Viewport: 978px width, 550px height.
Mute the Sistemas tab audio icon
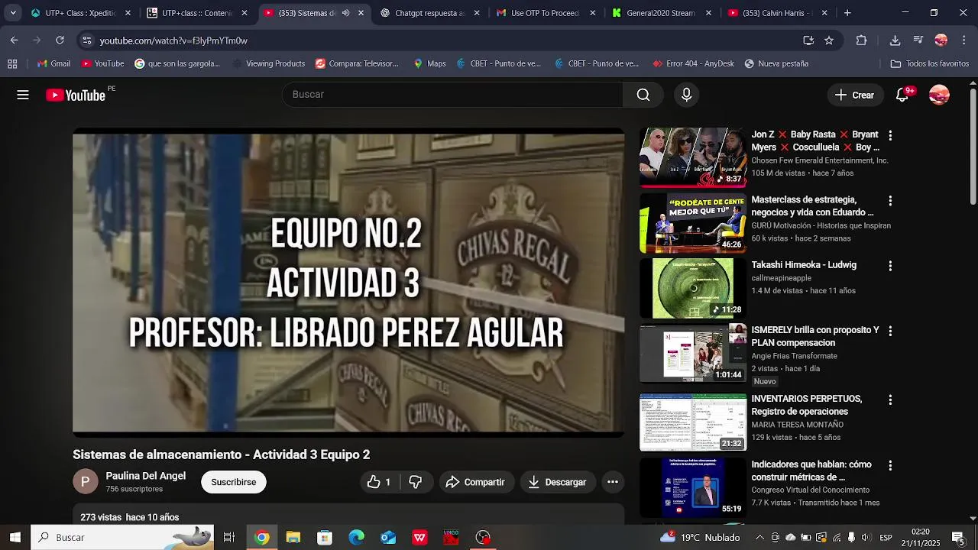(x=345, y=13)
